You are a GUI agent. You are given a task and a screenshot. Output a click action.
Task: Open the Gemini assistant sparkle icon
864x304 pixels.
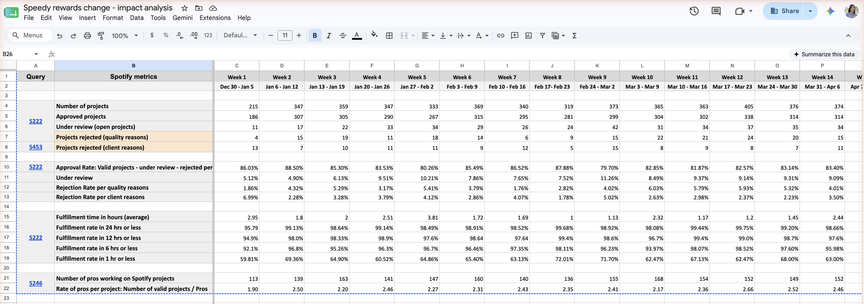pos(830,11)
